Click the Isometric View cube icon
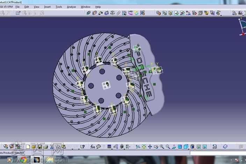The height and width of the screenshot is (164, 246). point(186,147)
